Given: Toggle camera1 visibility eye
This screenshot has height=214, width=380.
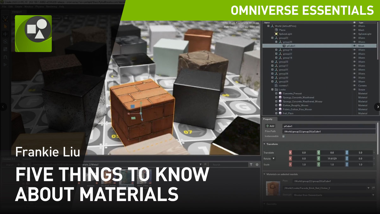Looking at the screenshot, I should 354,86.
